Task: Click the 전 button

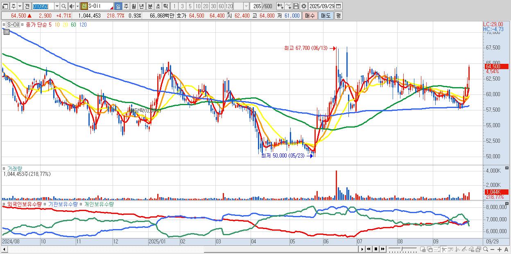Action: tap(27, 6)
